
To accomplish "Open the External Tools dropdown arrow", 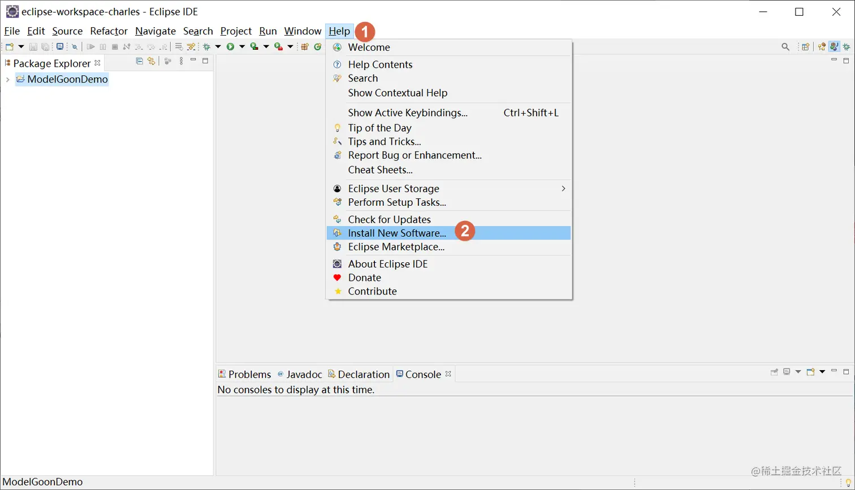I will click(290, 47).
